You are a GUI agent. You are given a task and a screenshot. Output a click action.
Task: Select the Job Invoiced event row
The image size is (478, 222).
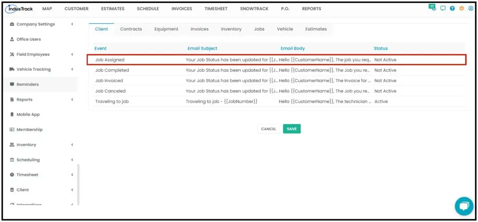277,80
